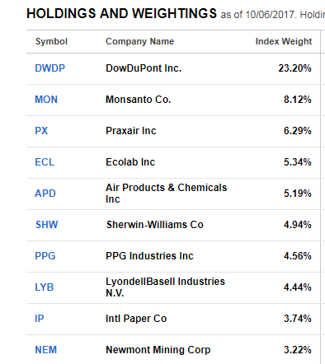The height and width of the screenshot is (364, 325).
Task: Open the NEM ticker link
Action: point(46,350)
